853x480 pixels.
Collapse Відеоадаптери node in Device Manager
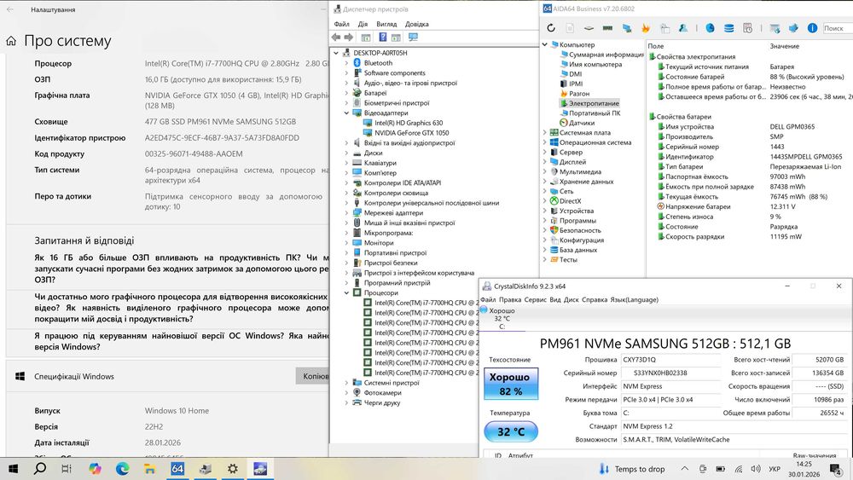(x=346, y=113)
